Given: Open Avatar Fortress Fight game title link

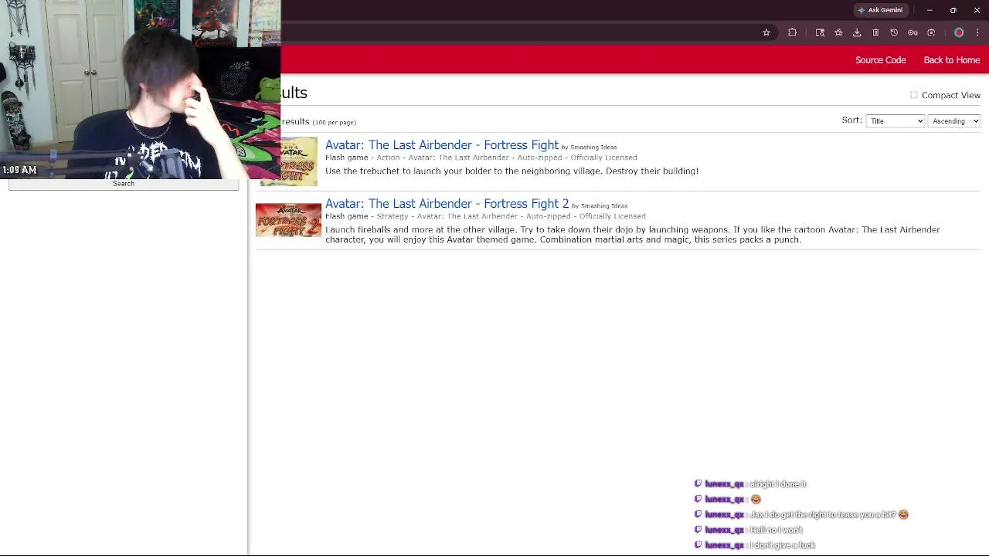Looking at the screenshot, I should 442,145.
